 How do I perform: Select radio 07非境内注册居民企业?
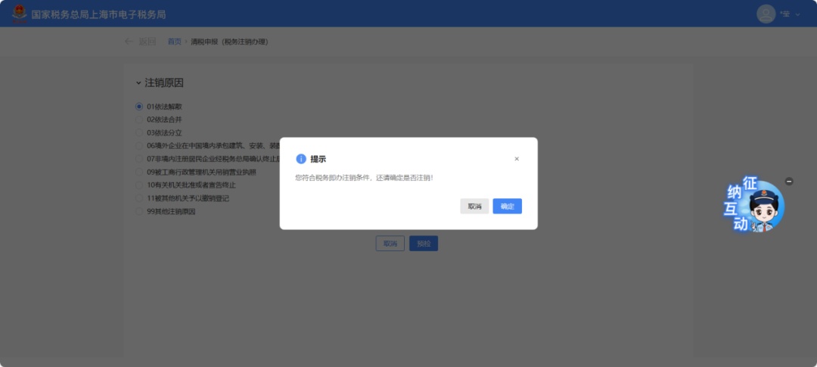click(139, 158)
